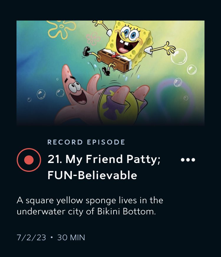Open episode 21 My Friend Patty title
Viewport: 221px width, 257px height.
104,159
